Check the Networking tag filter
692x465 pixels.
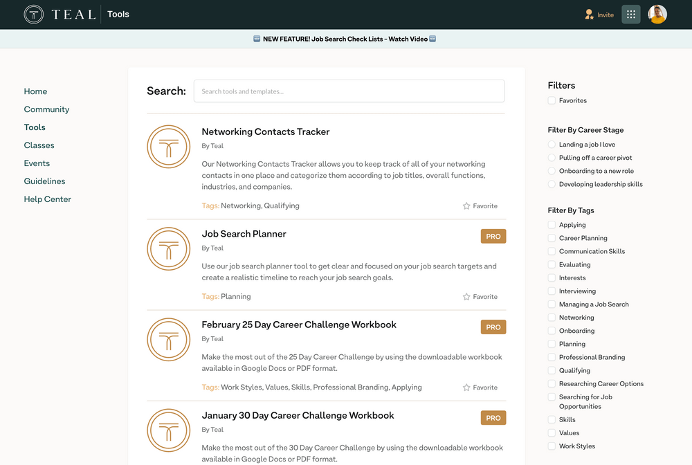pos(552,318)
